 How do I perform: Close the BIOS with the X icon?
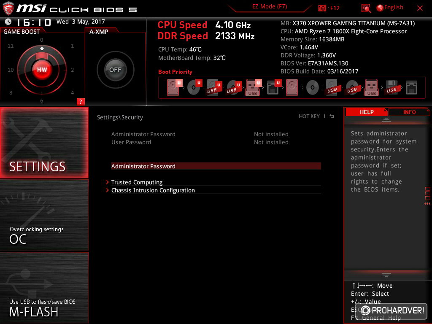click(420, 8)
